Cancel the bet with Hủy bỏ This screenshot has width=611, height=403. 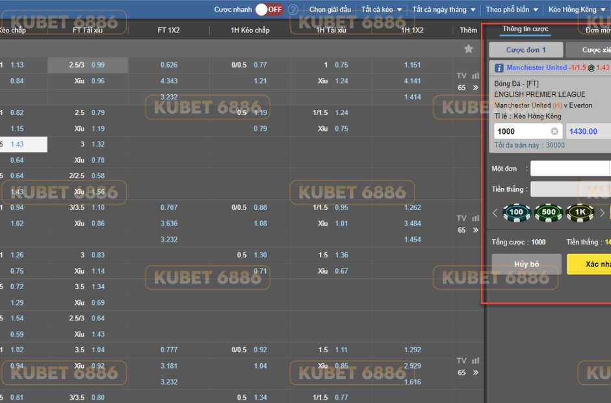(x=526, y=265)
